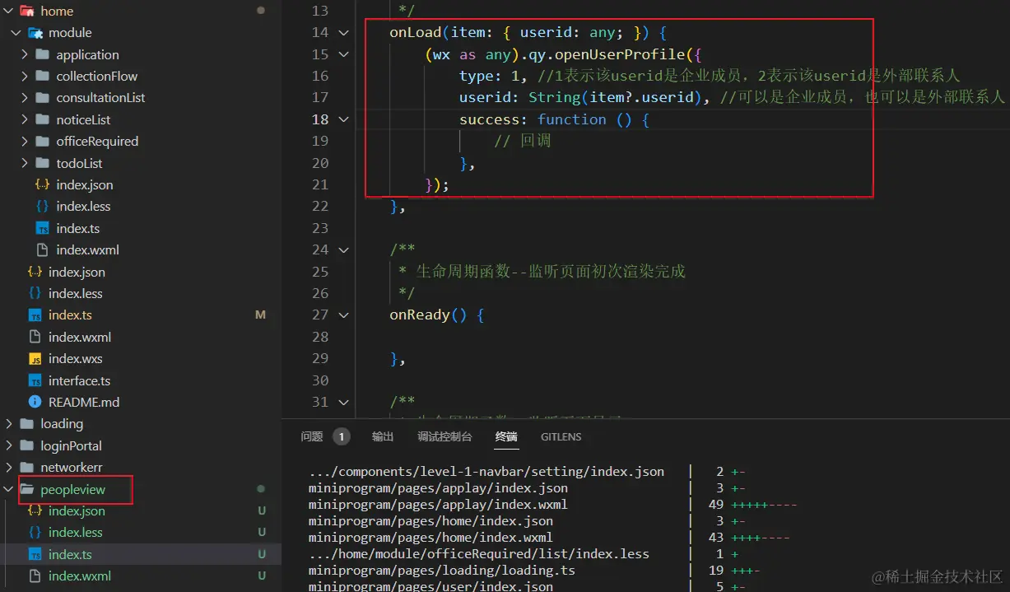Open the GITLENS panel tab

pos(561,437)
